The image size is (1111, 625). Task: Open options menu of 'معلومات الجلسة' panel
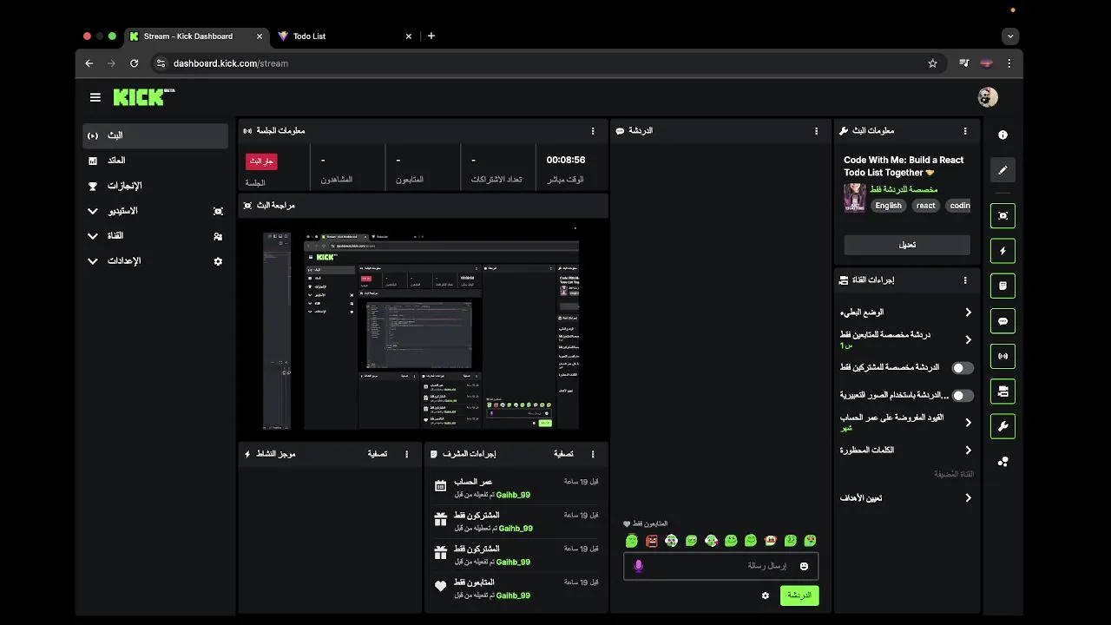click(x=593, y=131)
